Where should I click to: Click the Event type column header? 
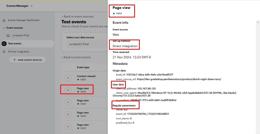coord(83,67)
